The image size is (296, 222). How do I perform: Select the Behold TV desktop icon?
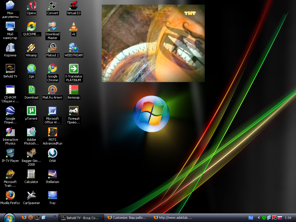pyautogui.click(x=10, y=69)
